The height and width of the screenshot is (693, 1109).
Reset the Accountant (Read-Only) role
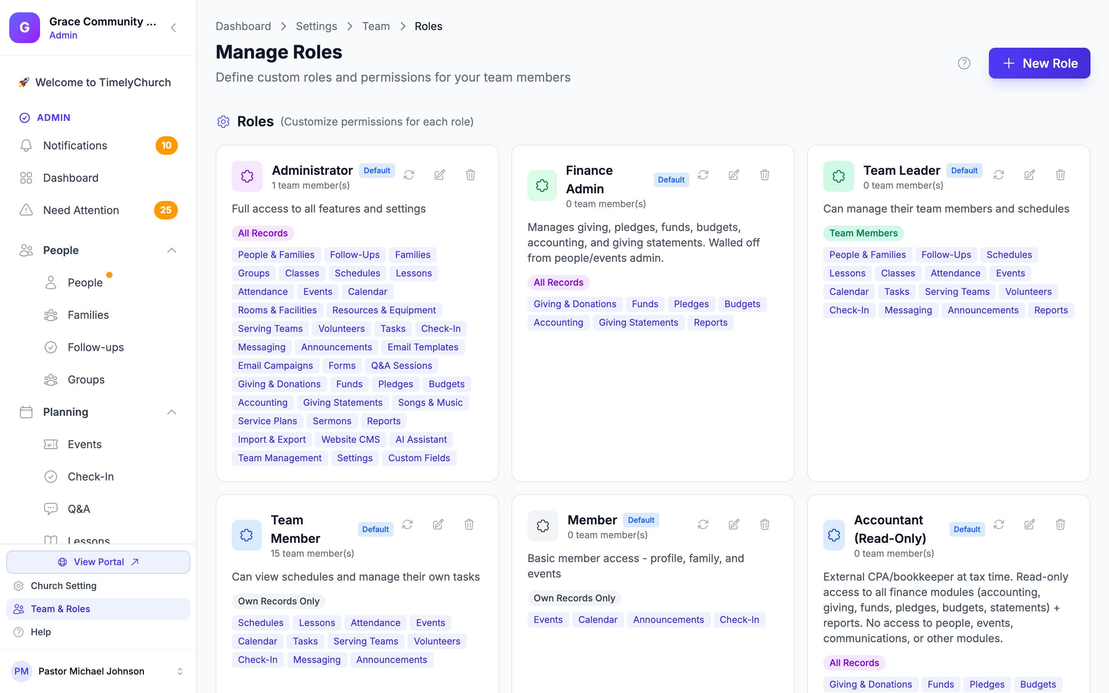(998, 524)
